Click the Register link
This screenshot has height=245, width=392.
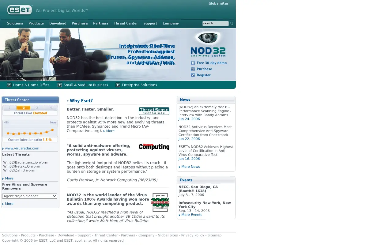[x=204, y=75]
